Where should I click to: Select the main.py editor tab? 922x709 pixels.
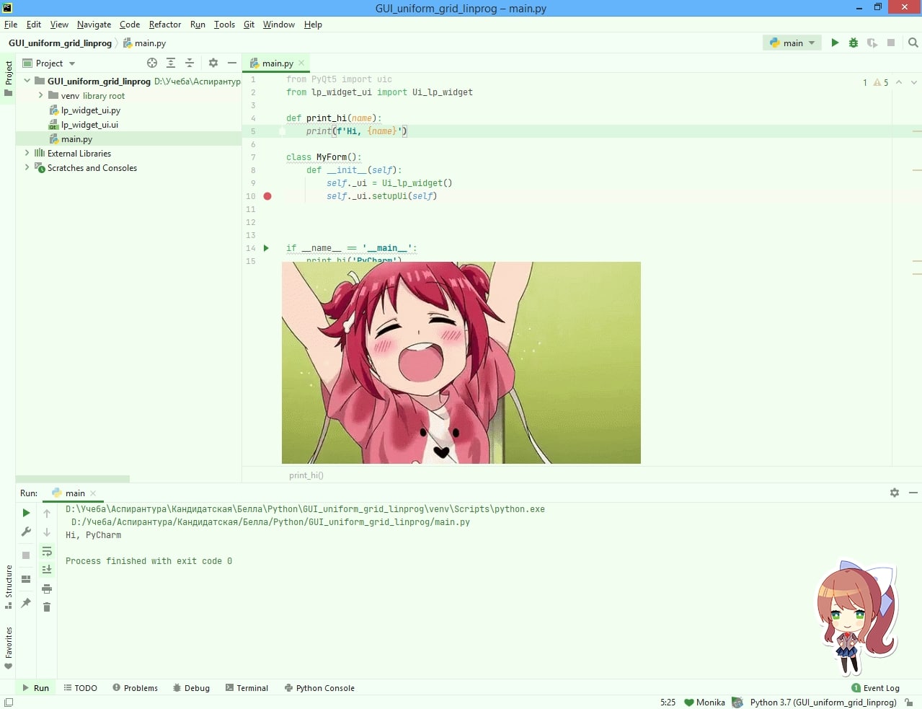pos(278,63)
